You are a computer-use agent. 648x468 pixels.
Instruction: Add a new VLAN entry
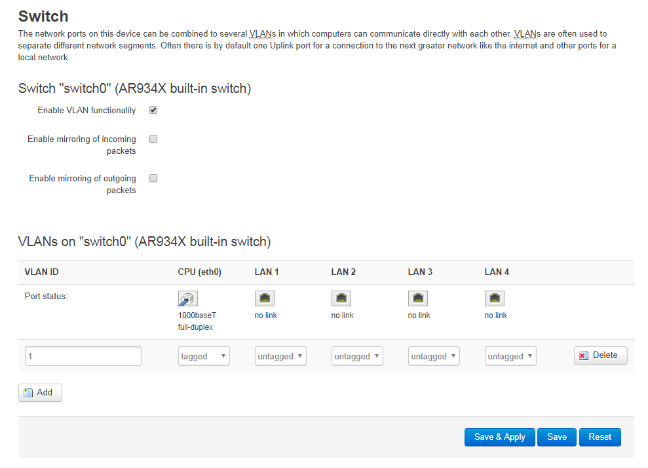coord(40,393)
